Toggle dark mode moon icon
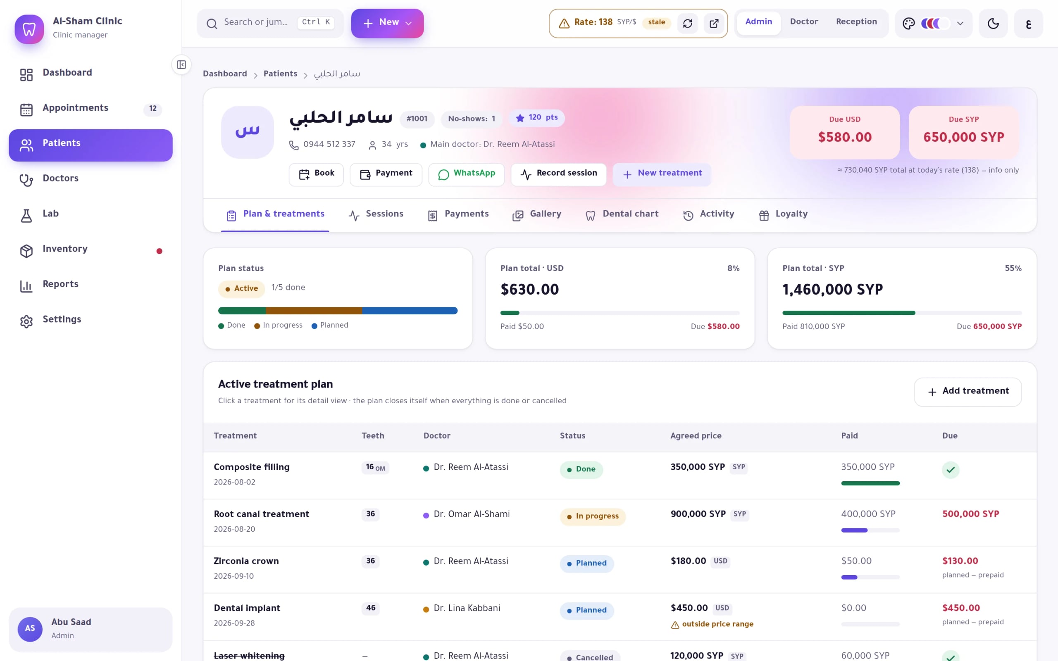Viewport: 1058px width, 661px height. pyautogui.click(x=993, y=23)
